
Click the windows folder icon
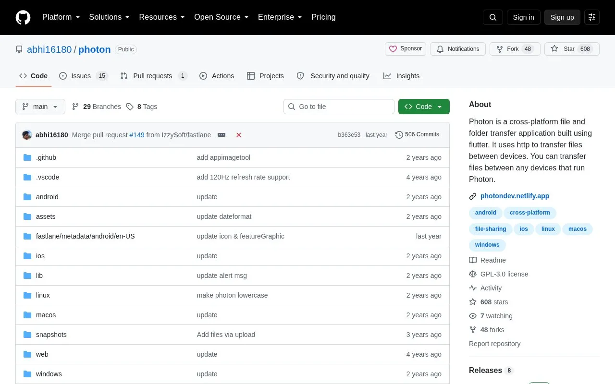tap(27, 374)
